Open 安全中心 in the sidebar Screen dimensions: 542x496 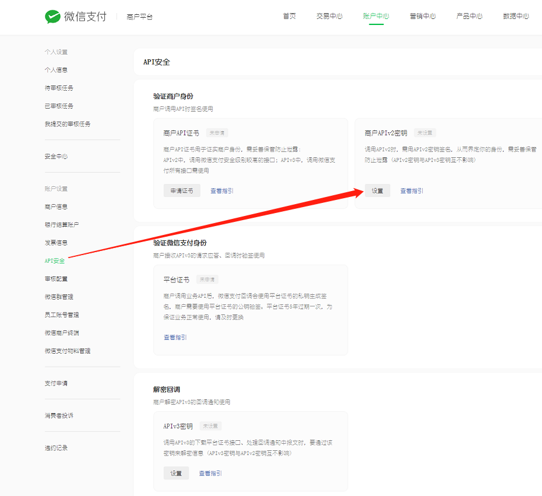click(56, 157)
